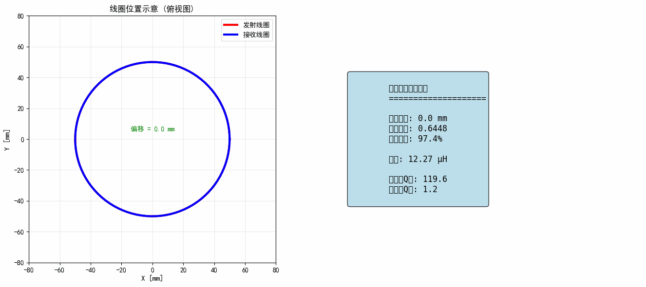This screenshot has width=646, height=287.
Task: Click the 119.6 Q value in info box
Action: (x=435, y=179)
